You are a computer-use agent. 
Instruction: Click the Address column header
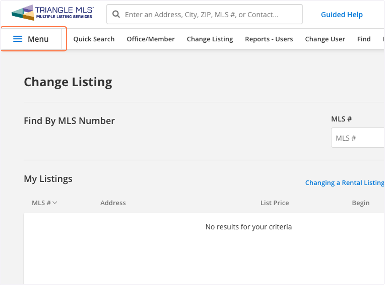(113, 203)
